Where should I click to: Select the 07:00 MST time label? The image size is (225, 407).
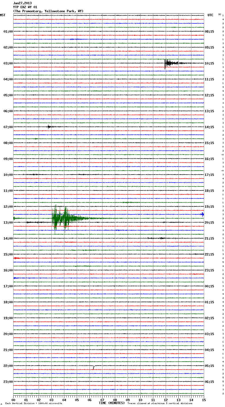pyautogui.click(x=8, y=127)
